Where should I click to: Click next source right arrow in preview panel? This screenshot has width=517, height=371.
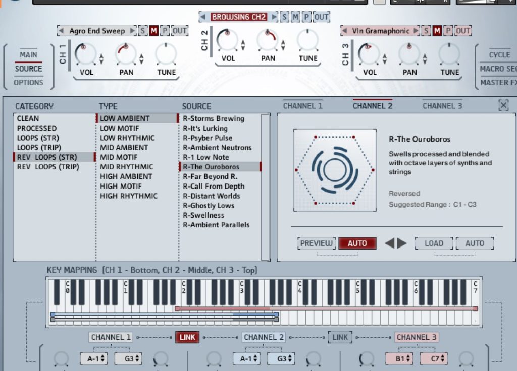402,243
